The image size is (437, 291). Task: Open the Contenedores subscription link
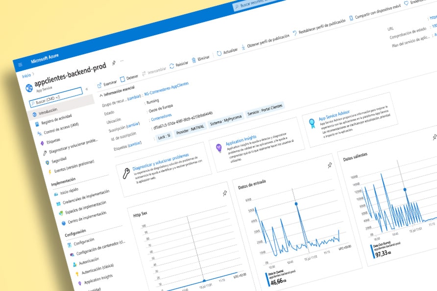[x=161, y=117]
